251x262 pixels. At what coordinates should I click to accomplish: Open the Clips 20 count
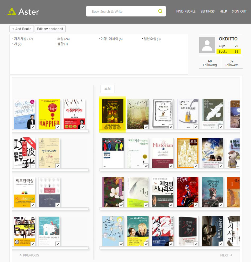(x=228, y=46)
